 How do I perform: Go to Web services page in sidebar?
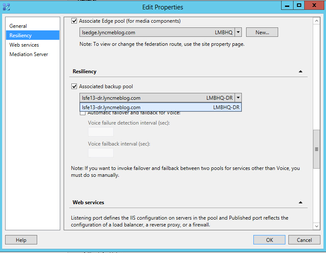[32, 45]
